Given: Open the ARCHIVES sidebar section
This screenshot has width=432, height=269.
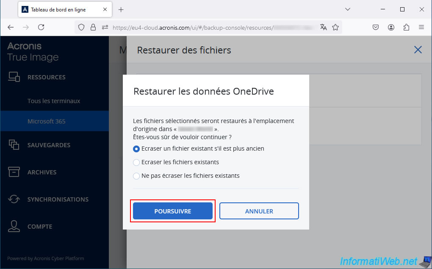Looking at the screenshot, I should click(42, 172).
